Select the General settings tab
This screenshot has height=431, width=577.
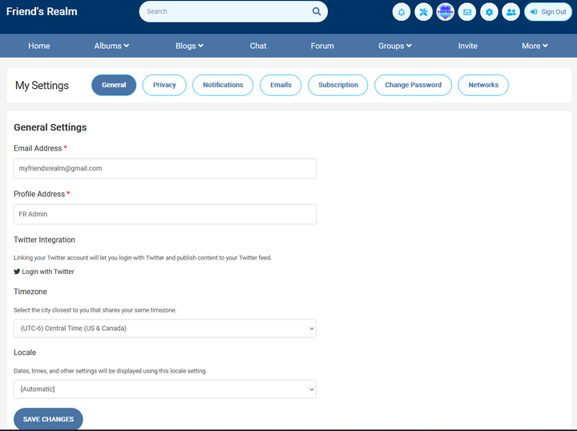[114, 85]
